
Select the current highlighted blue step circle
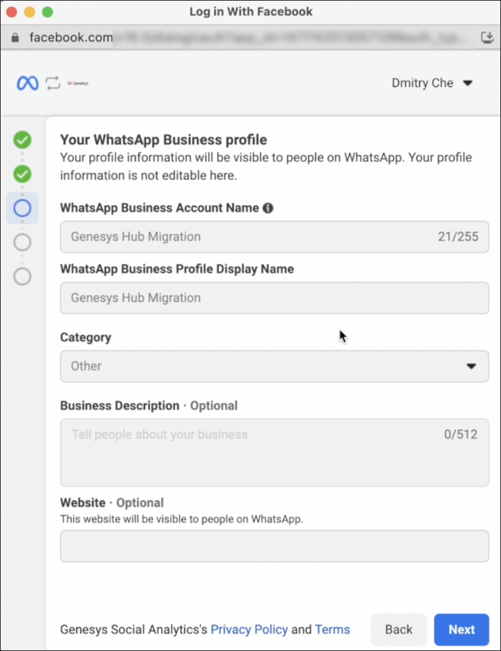coord(22,208)
